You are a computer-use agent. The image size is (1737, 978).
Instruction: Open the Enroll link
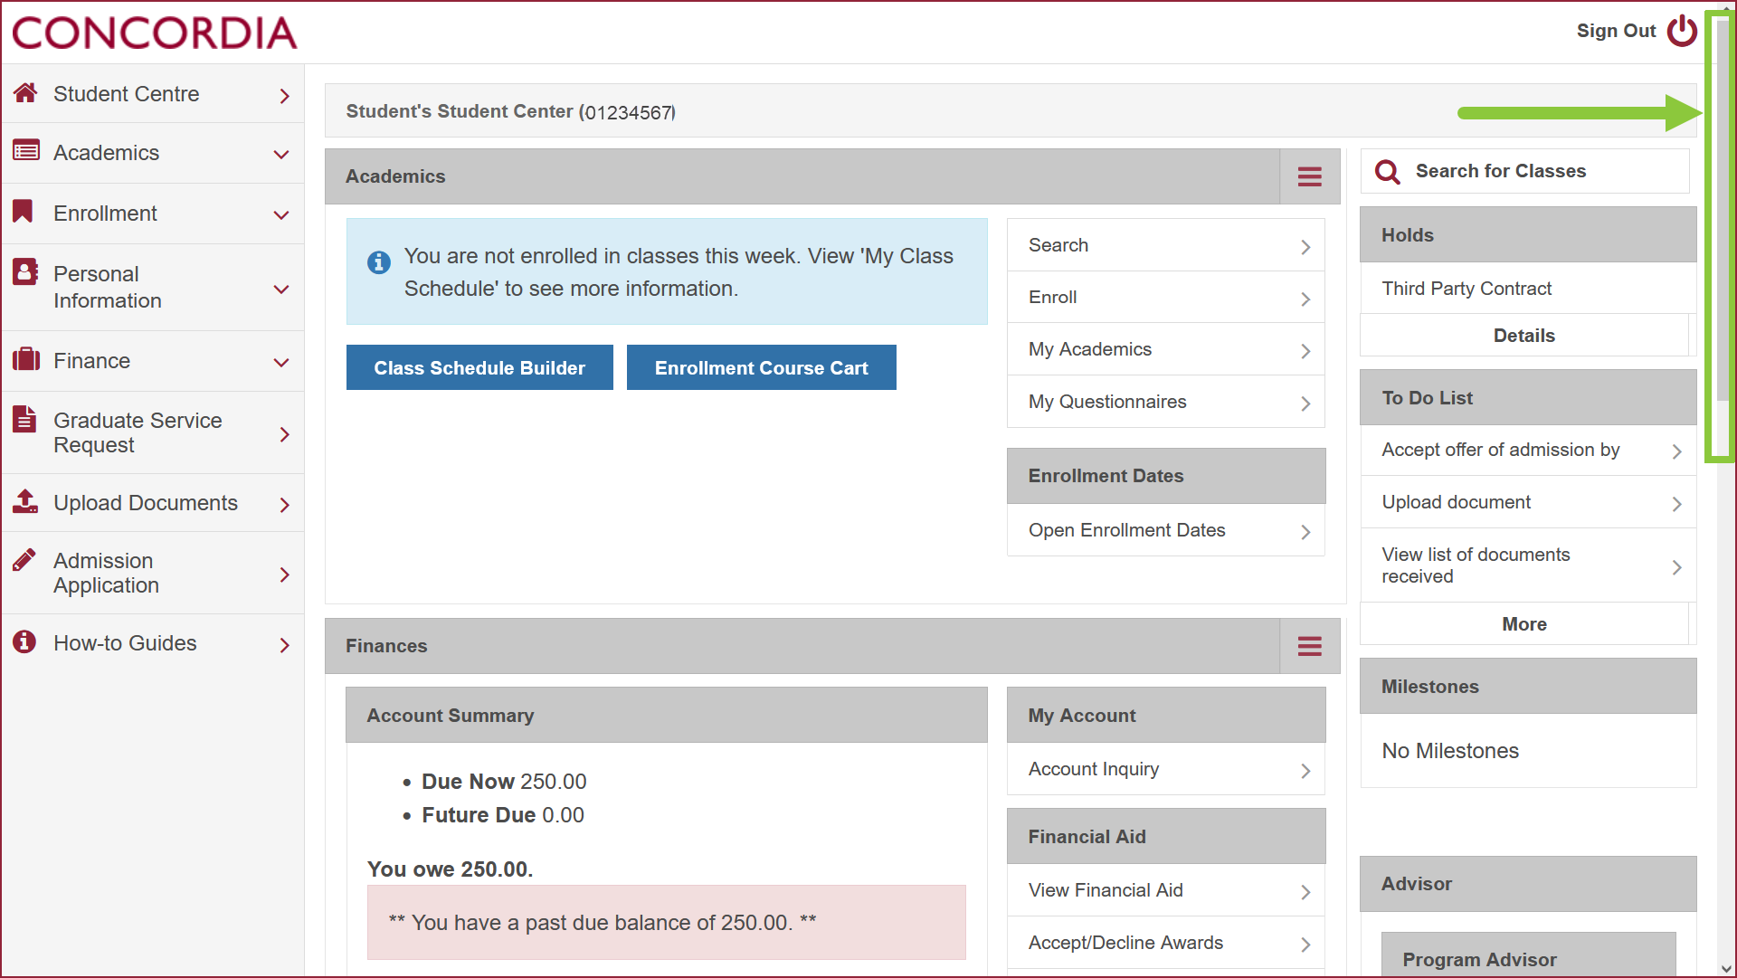1166,298
